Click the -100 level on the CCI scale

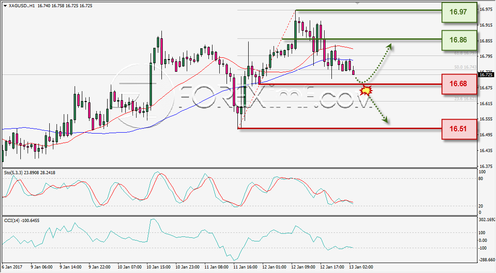[482, 248]
